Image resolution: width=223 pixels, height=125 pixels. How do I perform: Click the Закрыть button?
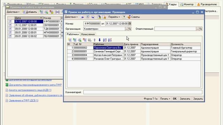coord(198,99)
